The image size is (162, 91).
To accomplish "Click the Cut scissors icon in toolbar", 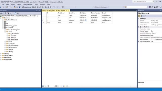I will coord(46,7).
